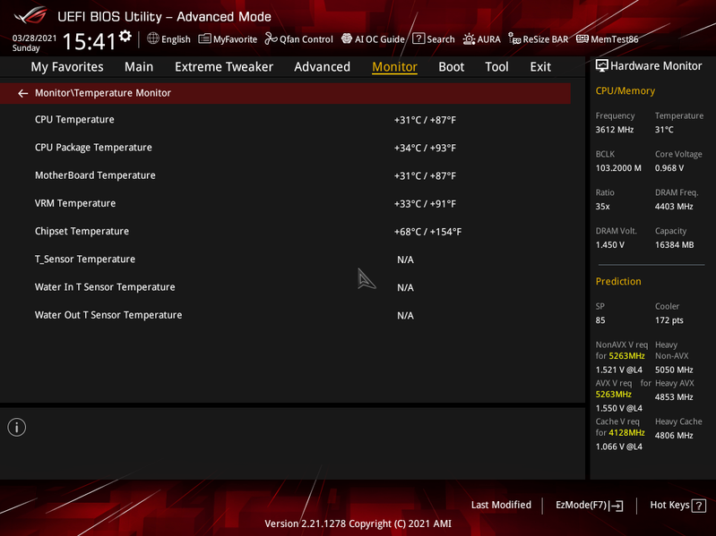This screenshot has width=716, height=536.
Task: Click the Prediction heading
Action: click(x=618, y=281)
